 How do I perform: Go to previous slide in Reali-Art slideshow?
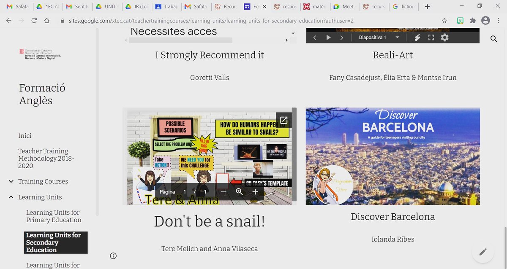(315, 38)
